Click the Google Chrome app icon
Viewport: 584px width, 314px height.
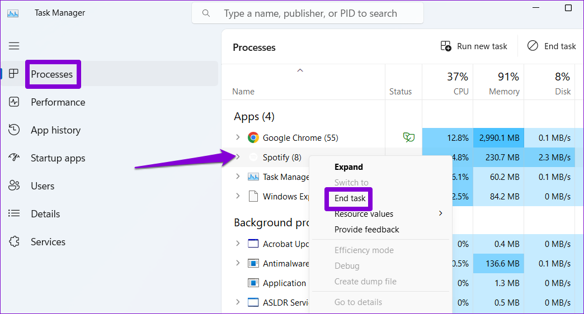pyautogui.click(x=253, y=137)
